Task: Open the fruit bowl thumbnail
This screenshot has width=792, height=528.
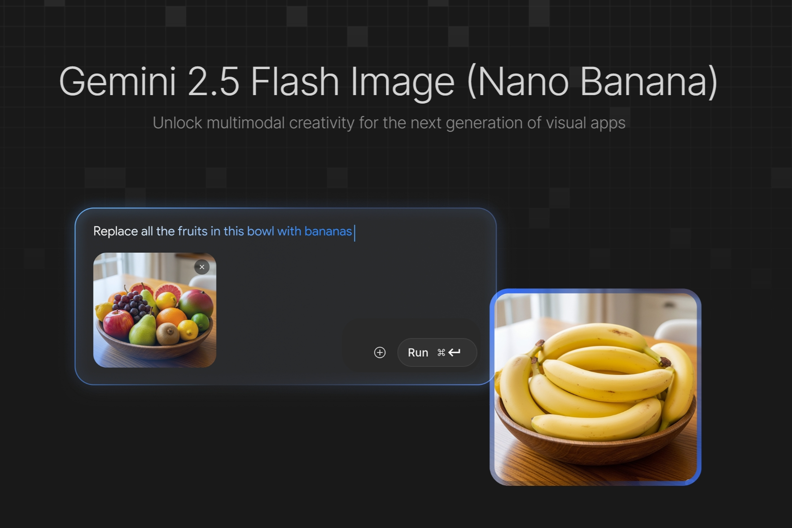Action: (155, 310)
